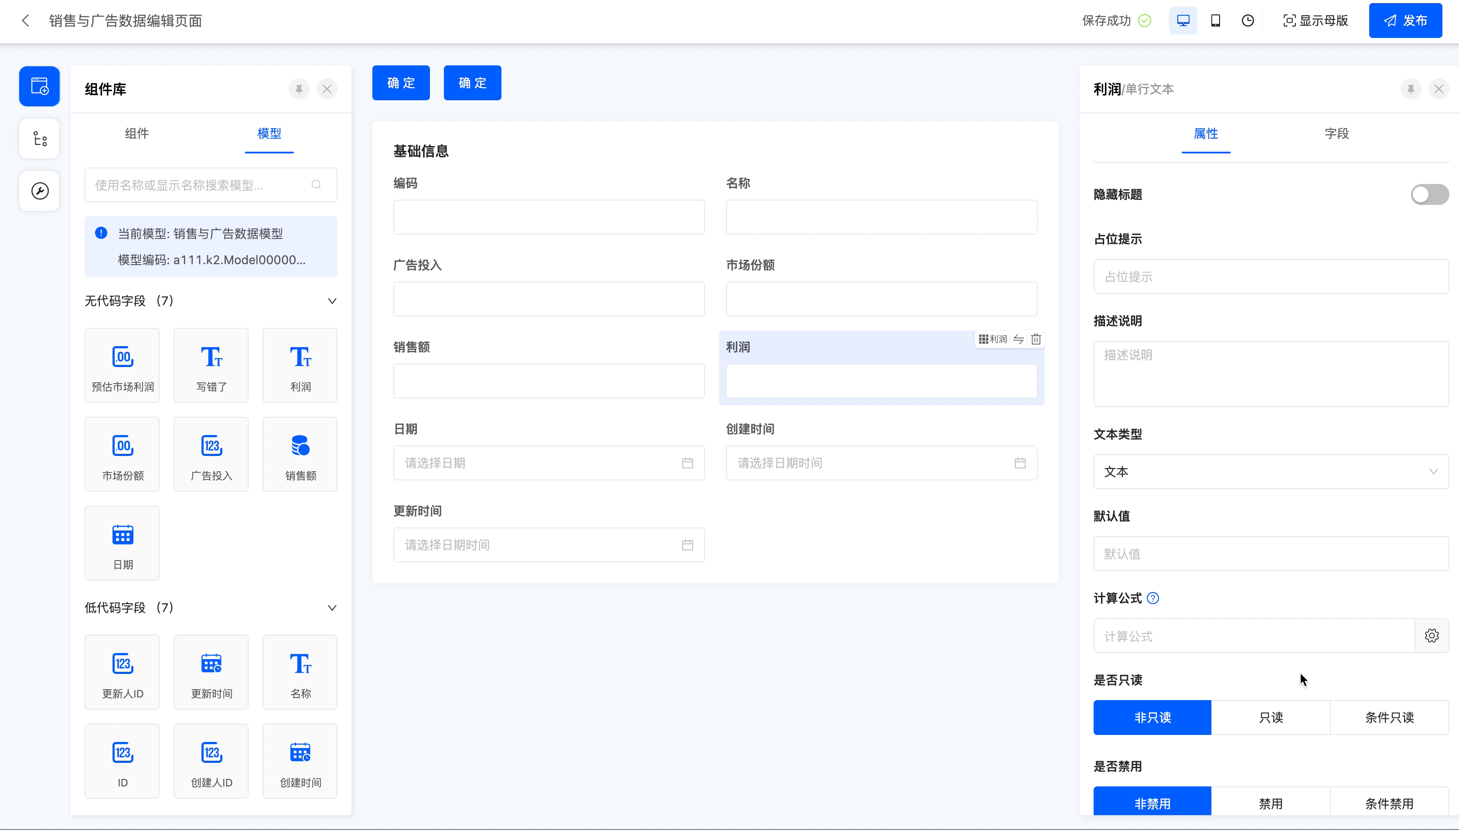Click the 计算公式 help question icon
Image resolution: width=1459 pixels, height=830 pixels.
click(1152, 598)
